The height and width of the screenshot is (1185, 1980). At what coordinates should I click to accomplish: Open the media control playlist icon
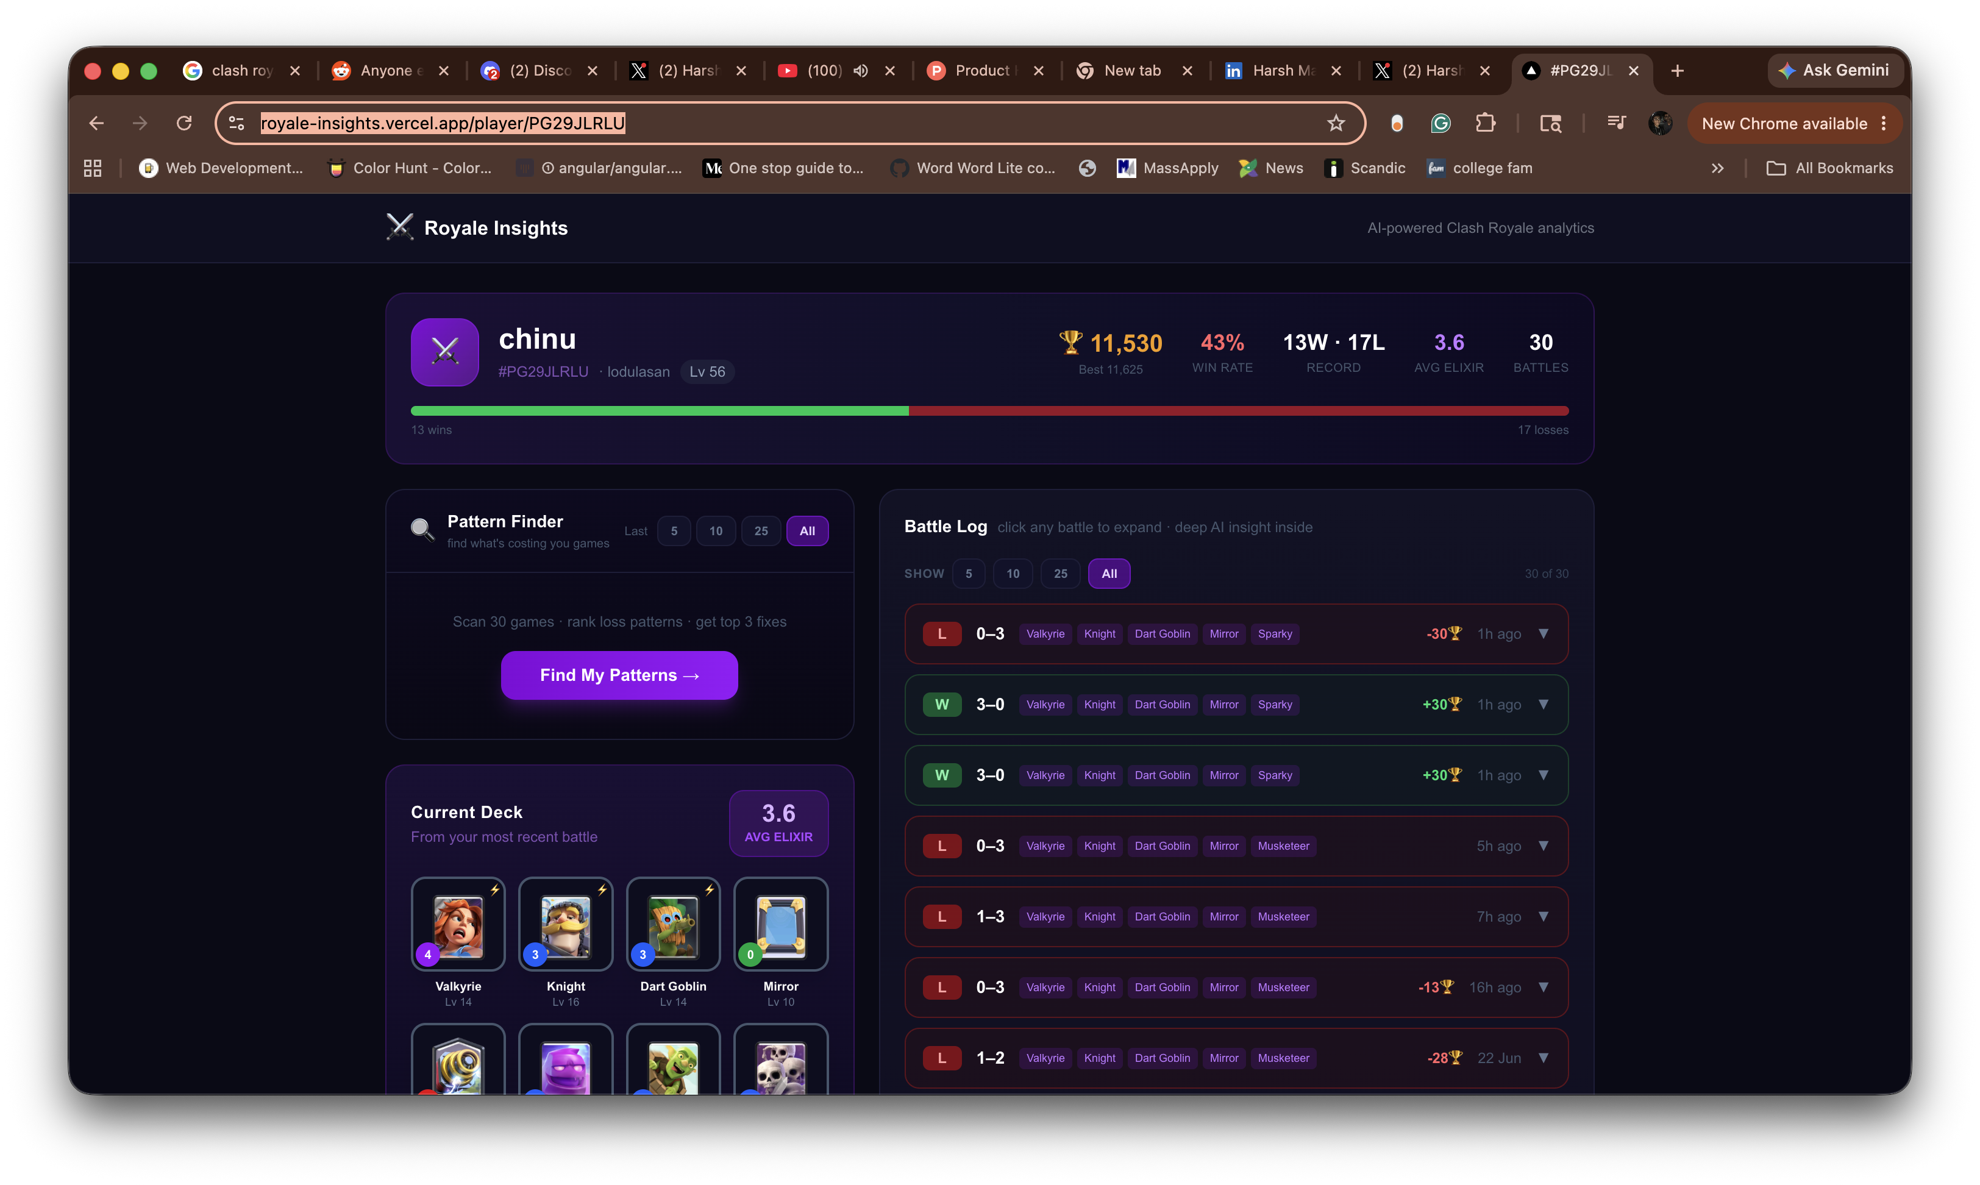1617,123
